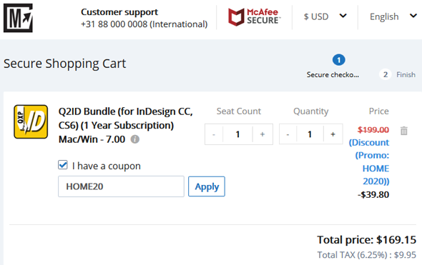Apply the coupon code
Image resolution: width=422 pixels, height=265 pixels.
207,186
